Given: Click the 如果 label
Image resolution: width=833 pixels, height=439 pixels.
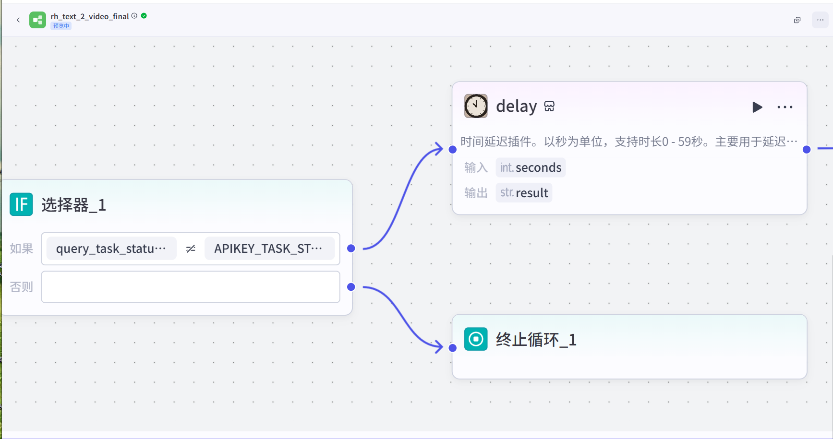Looking at the screenshot, I should (21, 249).
